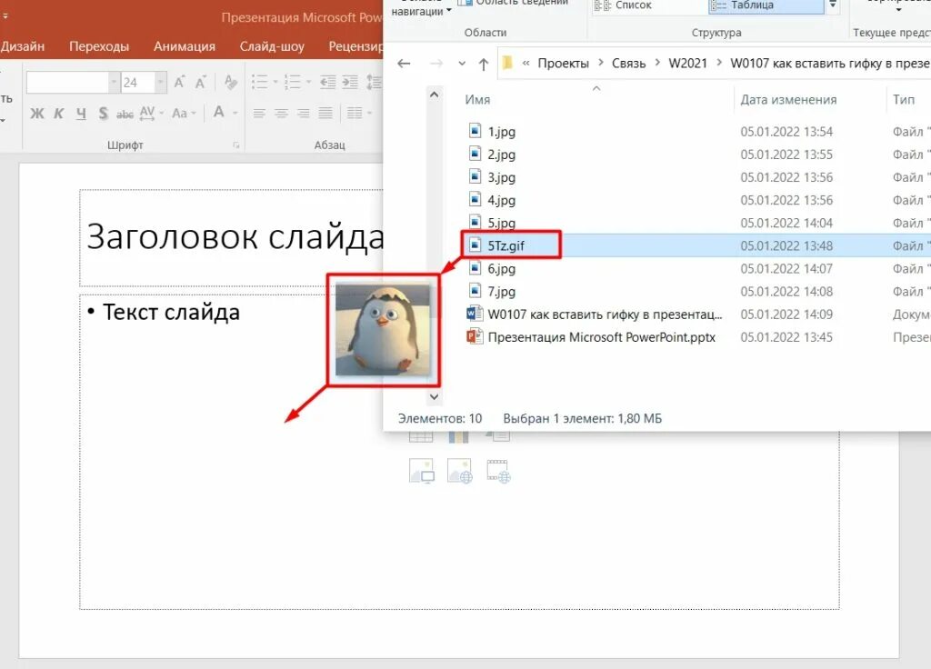Insert picture from this device placeholder icon
The width and height of the screenshot is (931, 669).
pyautogui.click(x=422, y=472)
